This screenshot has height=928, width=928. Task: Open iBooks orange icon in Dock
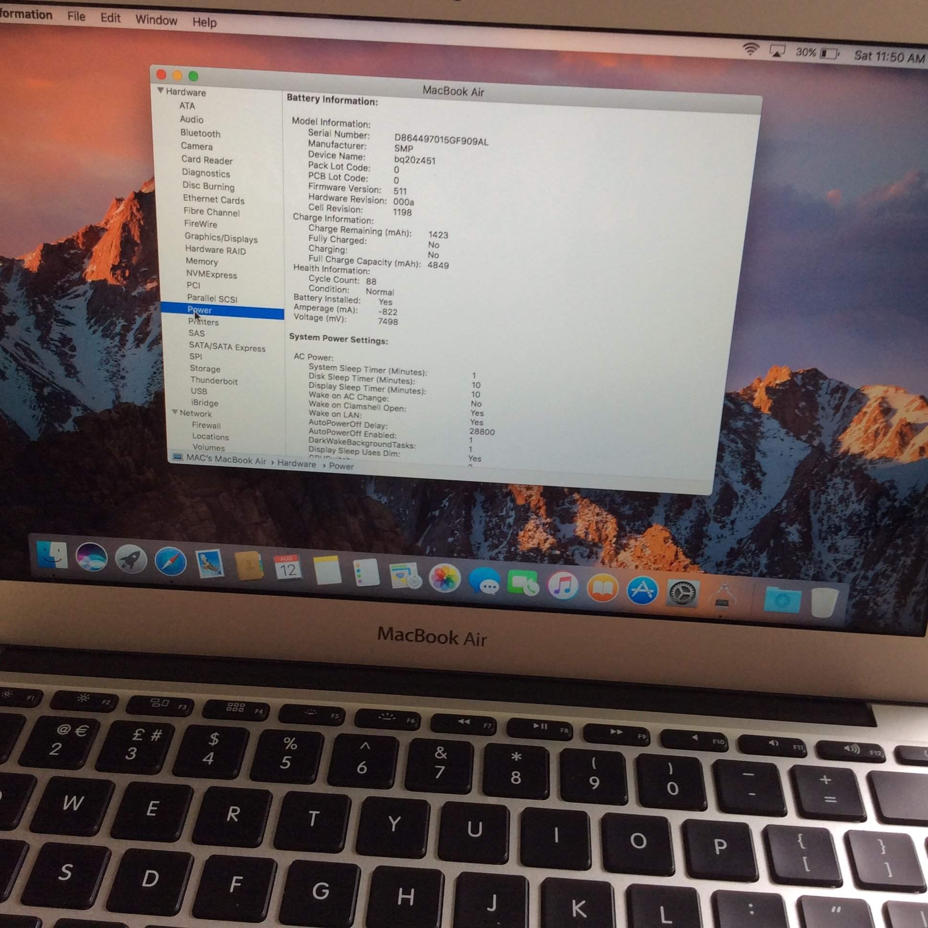[x=603, y=589]
